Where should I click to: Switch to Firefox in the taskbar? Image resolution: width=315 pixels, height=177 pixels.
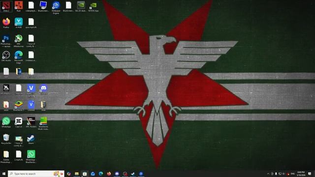tap(109, 174)
